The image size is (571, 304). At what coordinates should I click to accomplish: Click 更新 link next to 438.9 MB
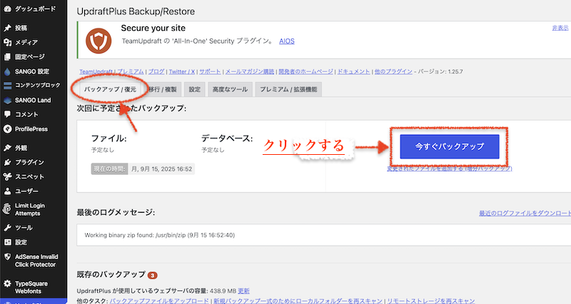[x=243, y=291]
